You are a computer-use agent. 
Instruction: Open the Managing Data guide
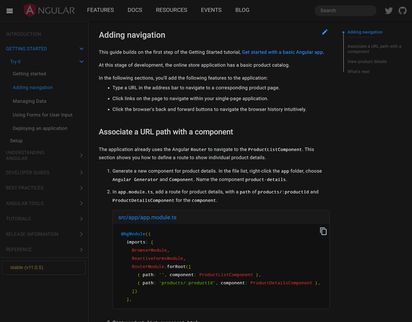(x=30, y=101)
